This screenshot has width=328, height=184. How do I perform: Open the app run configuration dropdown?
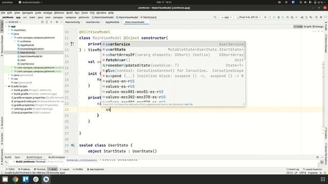tap(227, 17)
